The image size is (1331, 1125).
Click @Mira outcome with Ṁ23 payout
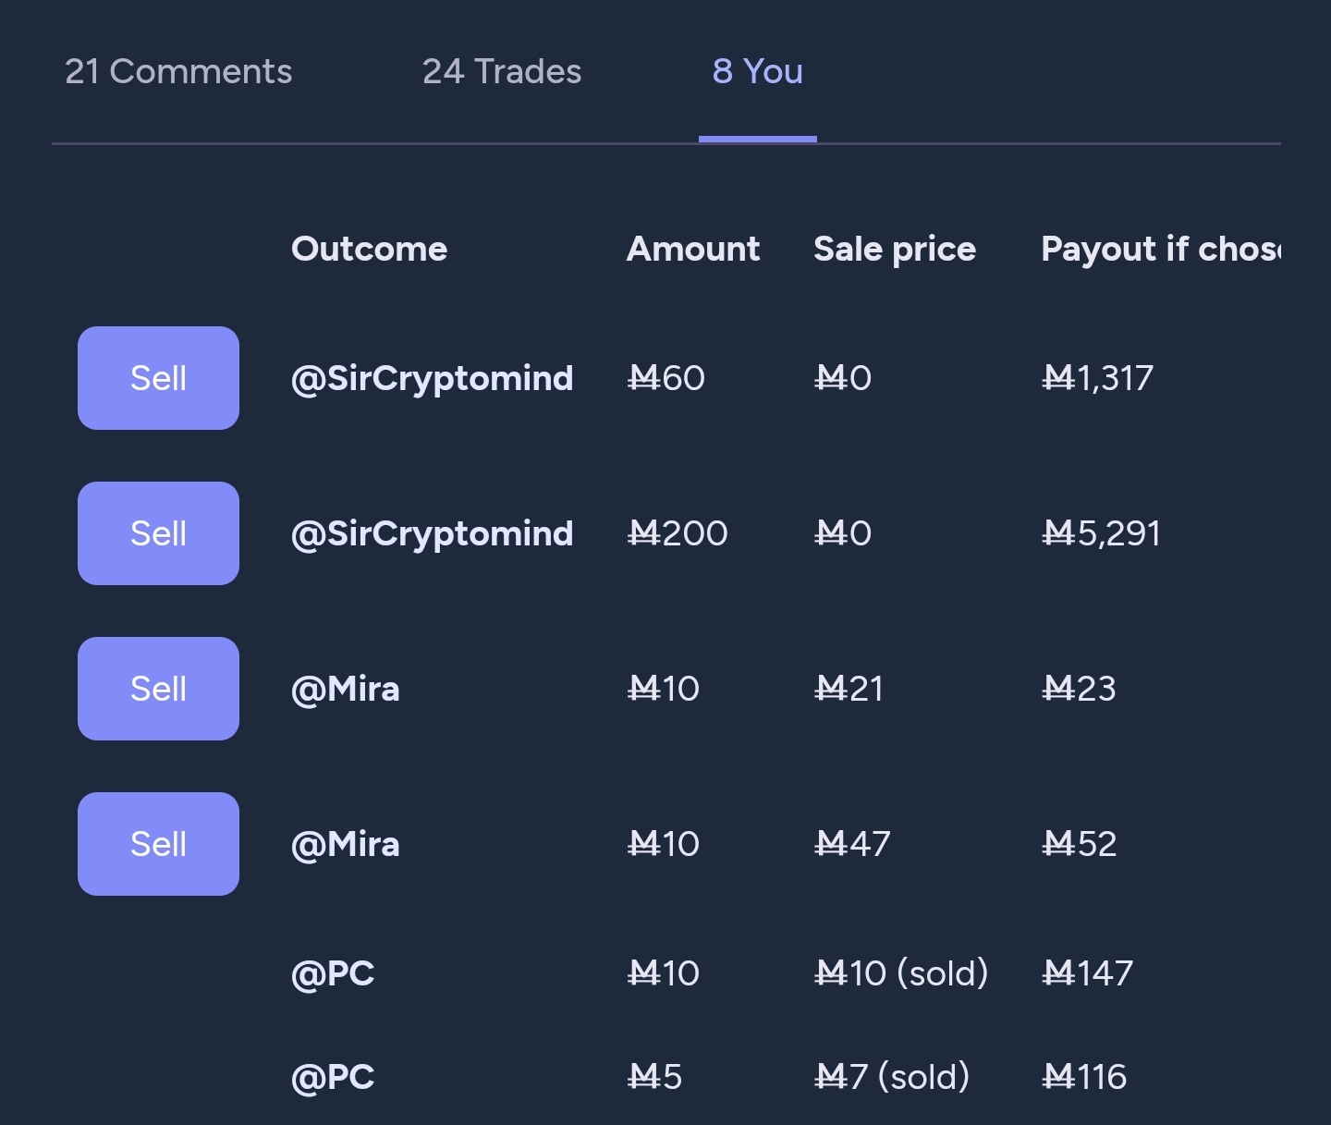coord(346,689)
